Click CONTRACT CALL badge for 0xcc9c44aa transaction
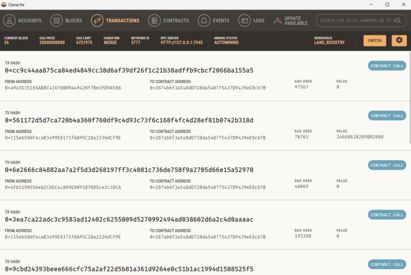The image size is (411, 275). tap(387, 66)
